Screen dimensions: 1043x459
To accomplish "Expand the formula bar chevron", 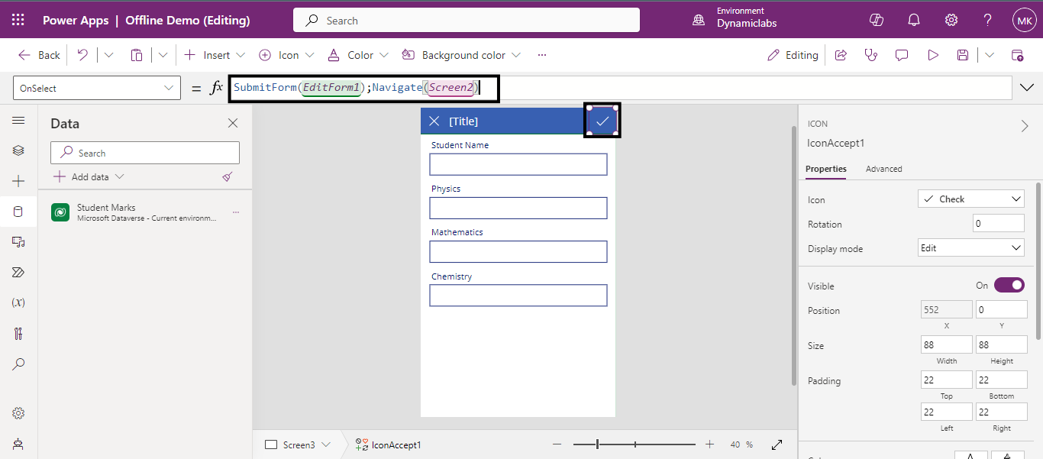I will click(x=1027, y=89).
